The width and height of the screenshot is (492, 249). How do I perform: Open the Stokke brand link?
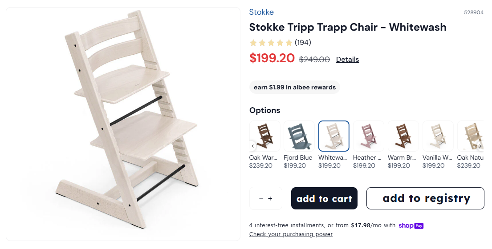coord(261,12)
